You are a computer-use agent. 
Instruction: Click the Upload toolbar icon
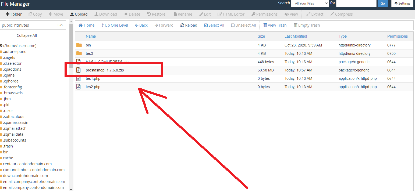[72, 14]
